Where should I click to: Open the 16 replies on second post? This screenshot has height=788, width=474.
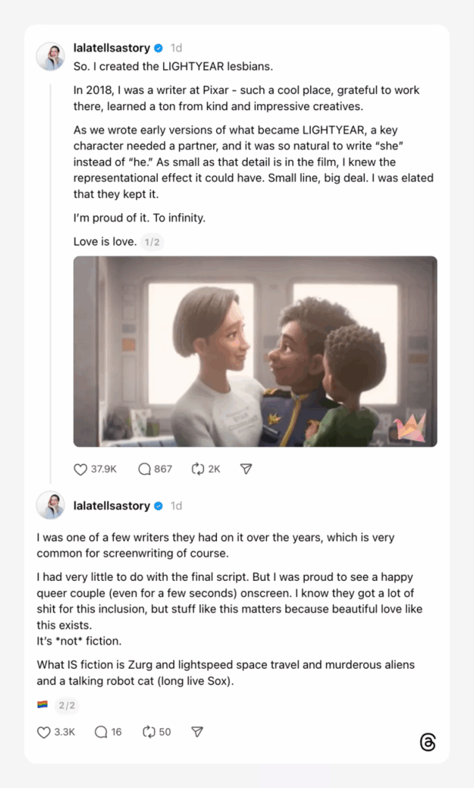coord(101,732)
